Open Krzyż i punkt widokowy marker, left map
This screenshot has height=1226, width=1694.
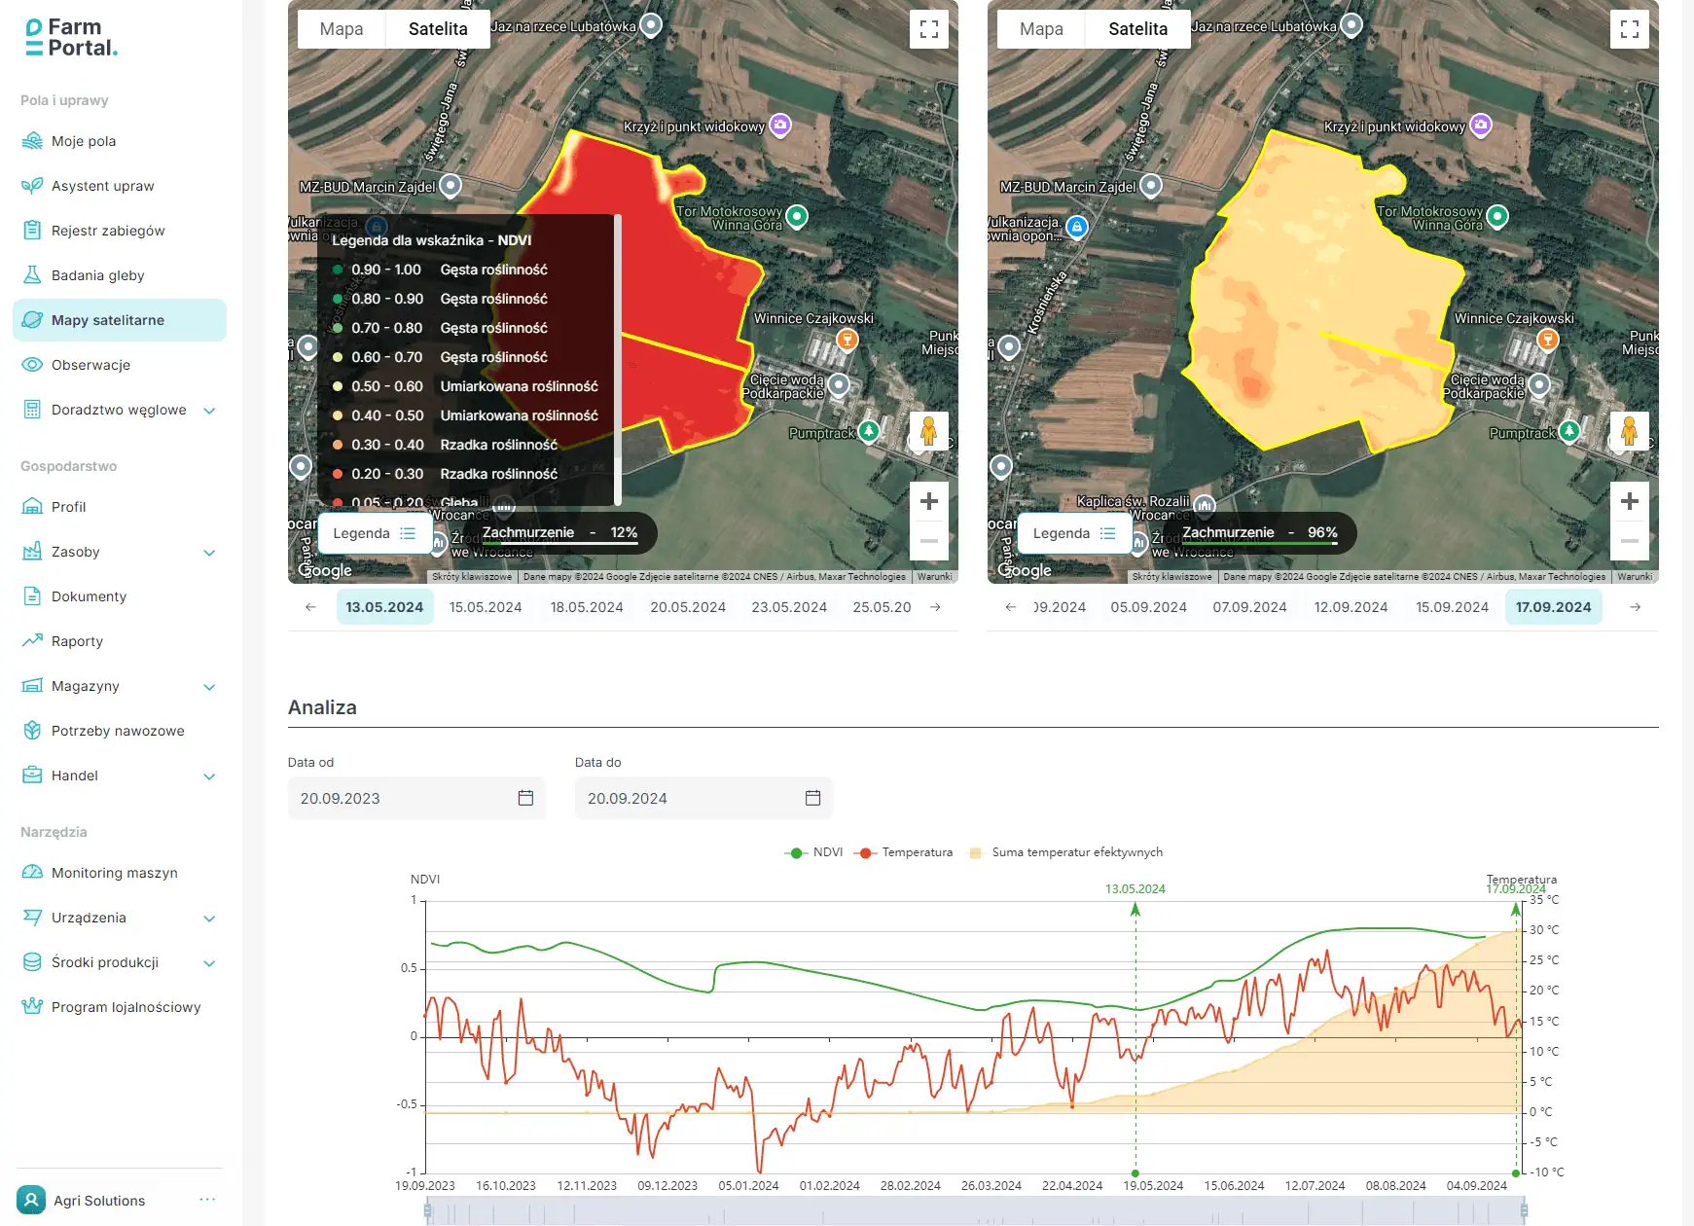pos(780,125)
